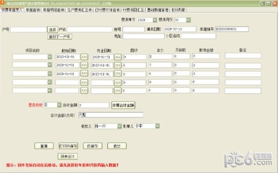This screenshot has height=173, width=278.
Task: Open date picker for first row 起始日期
Action: (84, 57)
